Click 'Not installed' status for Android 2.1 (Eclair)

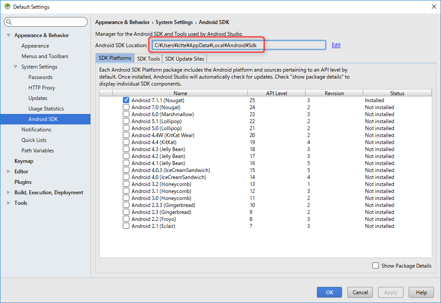379,226
